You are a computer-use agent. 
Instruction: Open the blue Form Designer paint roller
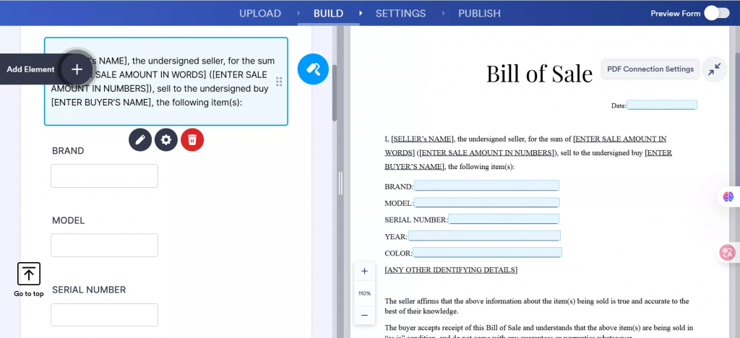click(x=313, y=69)
